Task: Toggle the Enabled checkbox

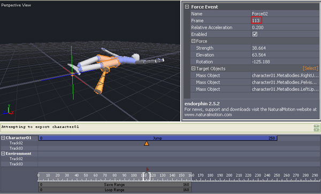Action: click(255, 34)
